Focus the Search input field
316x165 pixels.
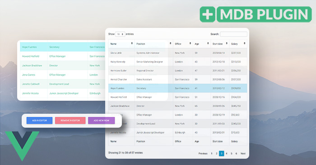[x=234, y=34]
